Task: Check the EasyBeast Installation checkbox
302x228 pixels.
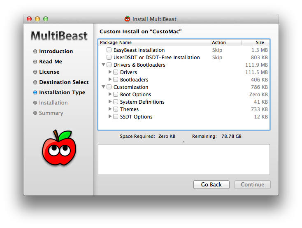Action: click(109, 50)
